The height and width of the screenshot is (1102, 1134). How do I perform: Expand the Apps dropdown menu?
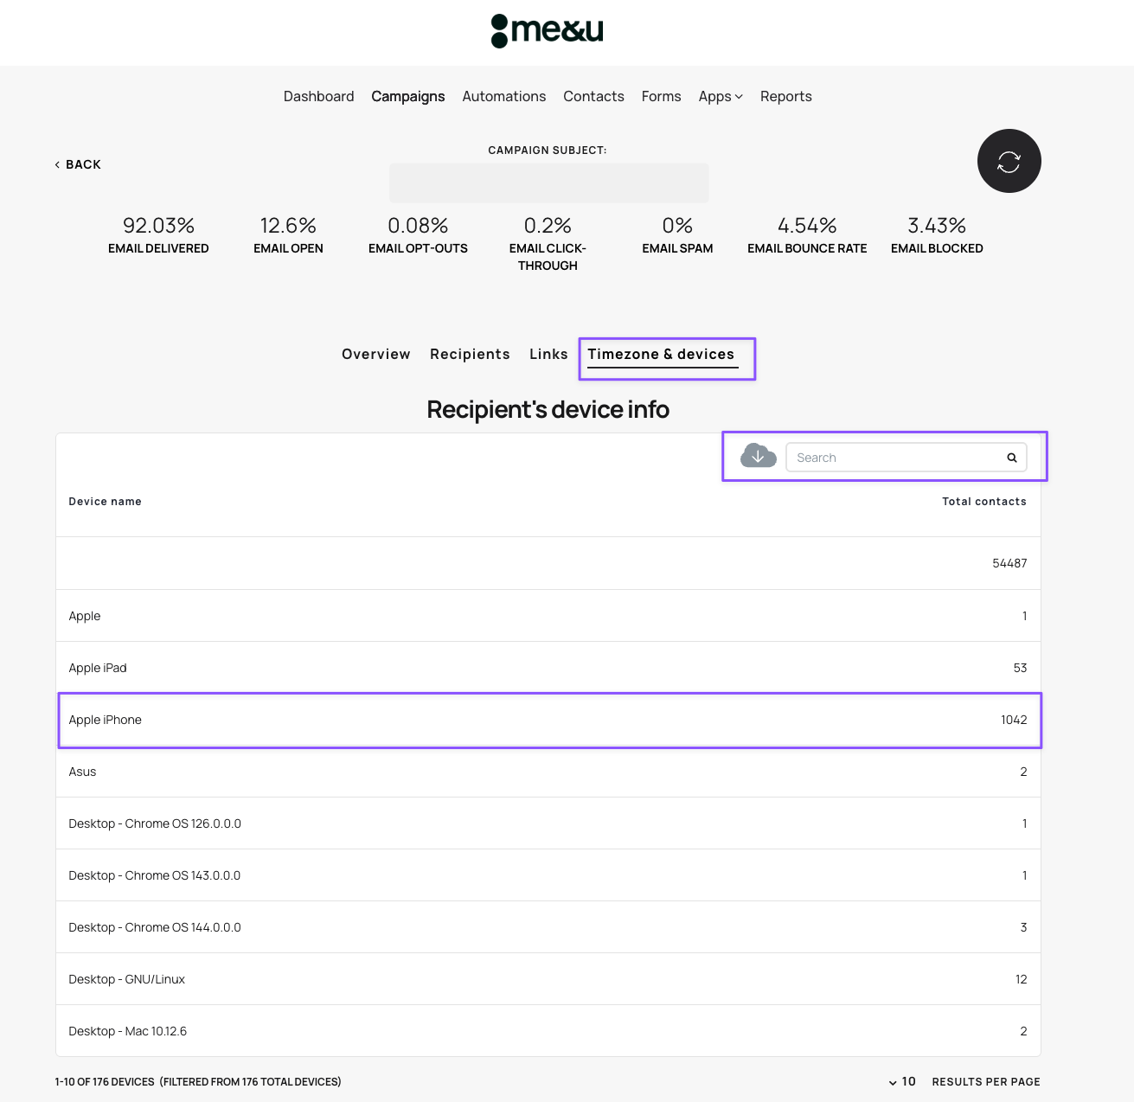tap(720, 96)
